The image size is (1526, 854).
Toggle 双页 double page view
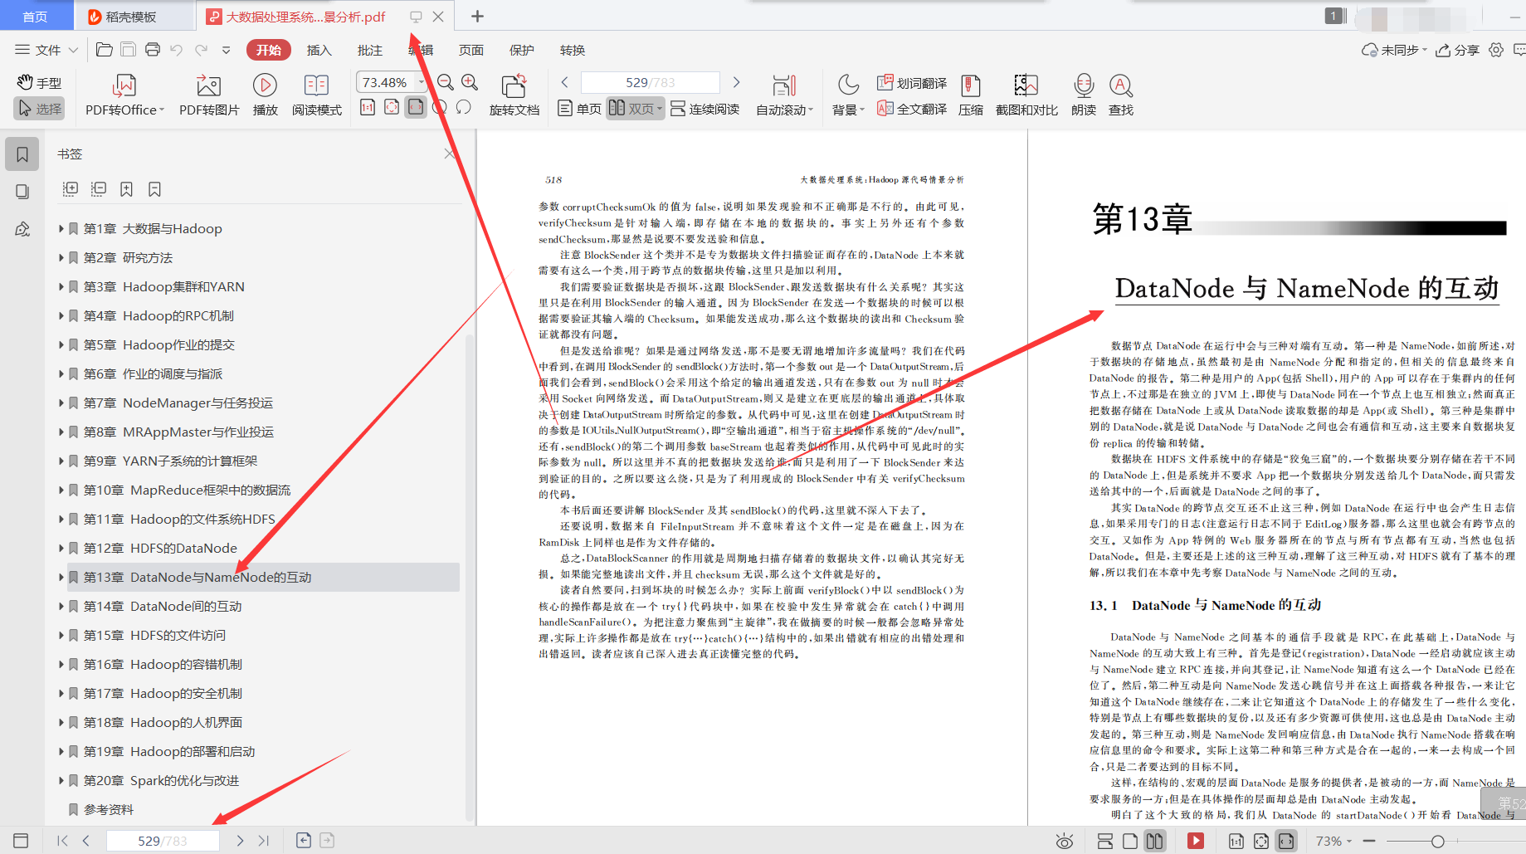click(x=636, y=109)
